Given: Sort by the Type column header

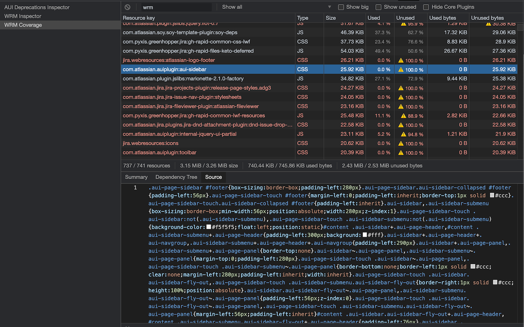Looking at the screenshot, I should 309,18.
